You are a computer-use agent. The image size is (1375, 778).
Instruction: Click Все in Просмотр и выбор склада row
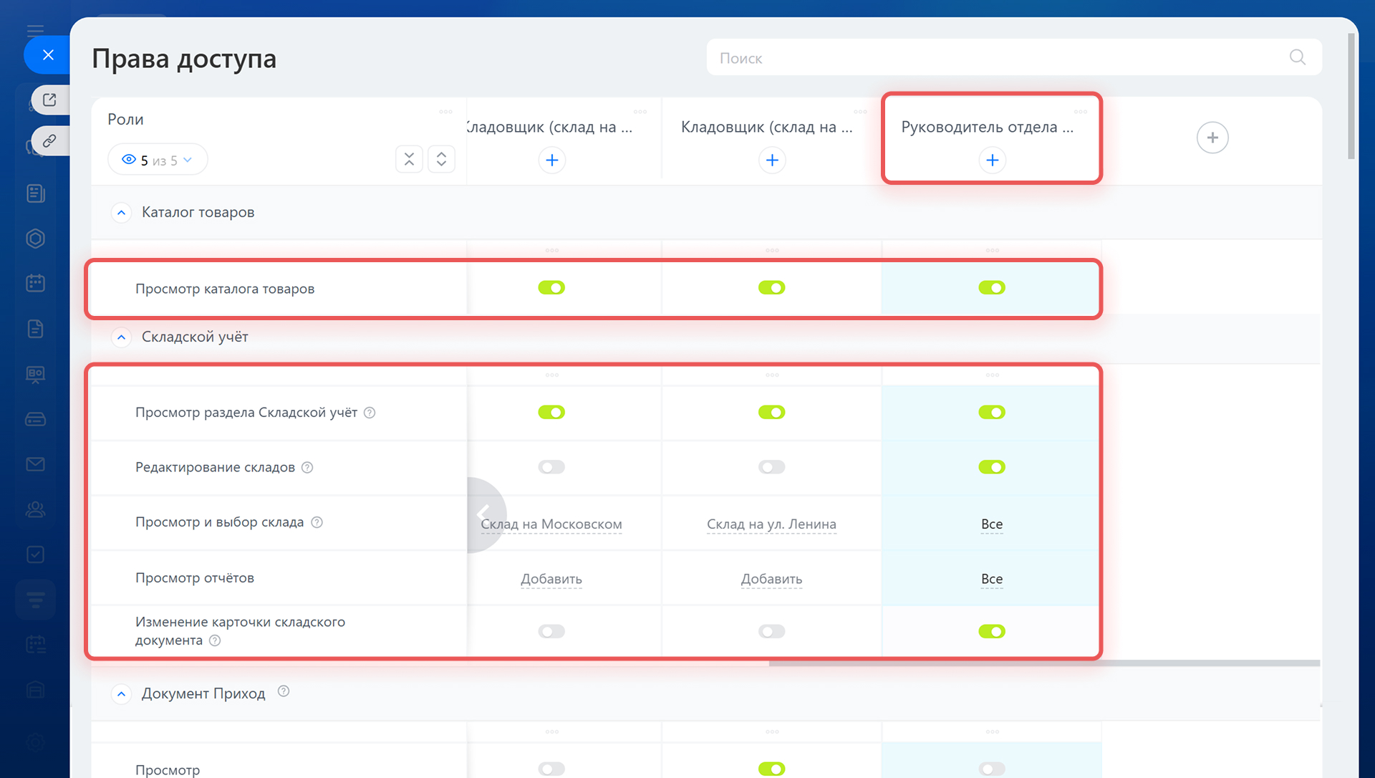(x=992, y=524)
